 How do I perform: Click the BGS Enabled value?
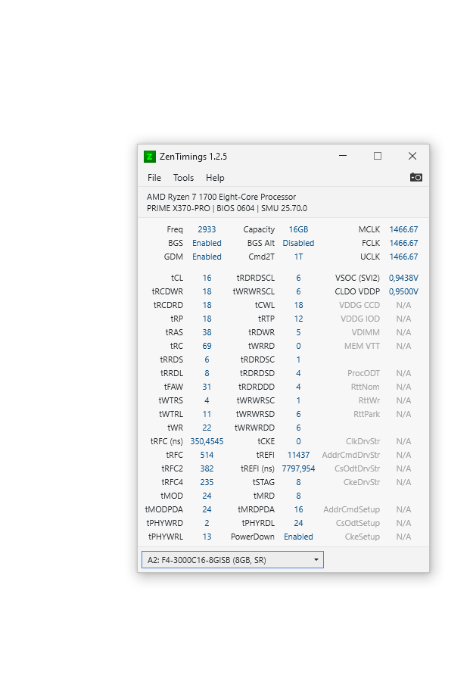coord(207,243)
